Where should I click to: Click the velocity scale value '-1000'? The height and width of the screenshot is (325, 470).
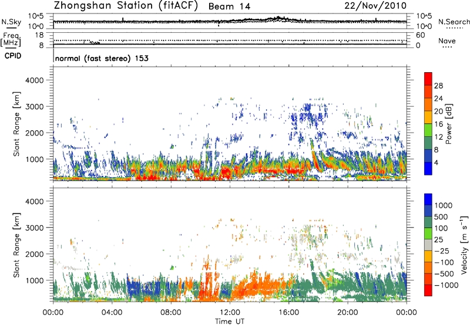(446, 285)
